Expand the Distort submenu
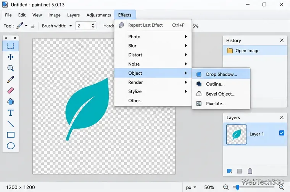290x192 pixels. (153, 55)
